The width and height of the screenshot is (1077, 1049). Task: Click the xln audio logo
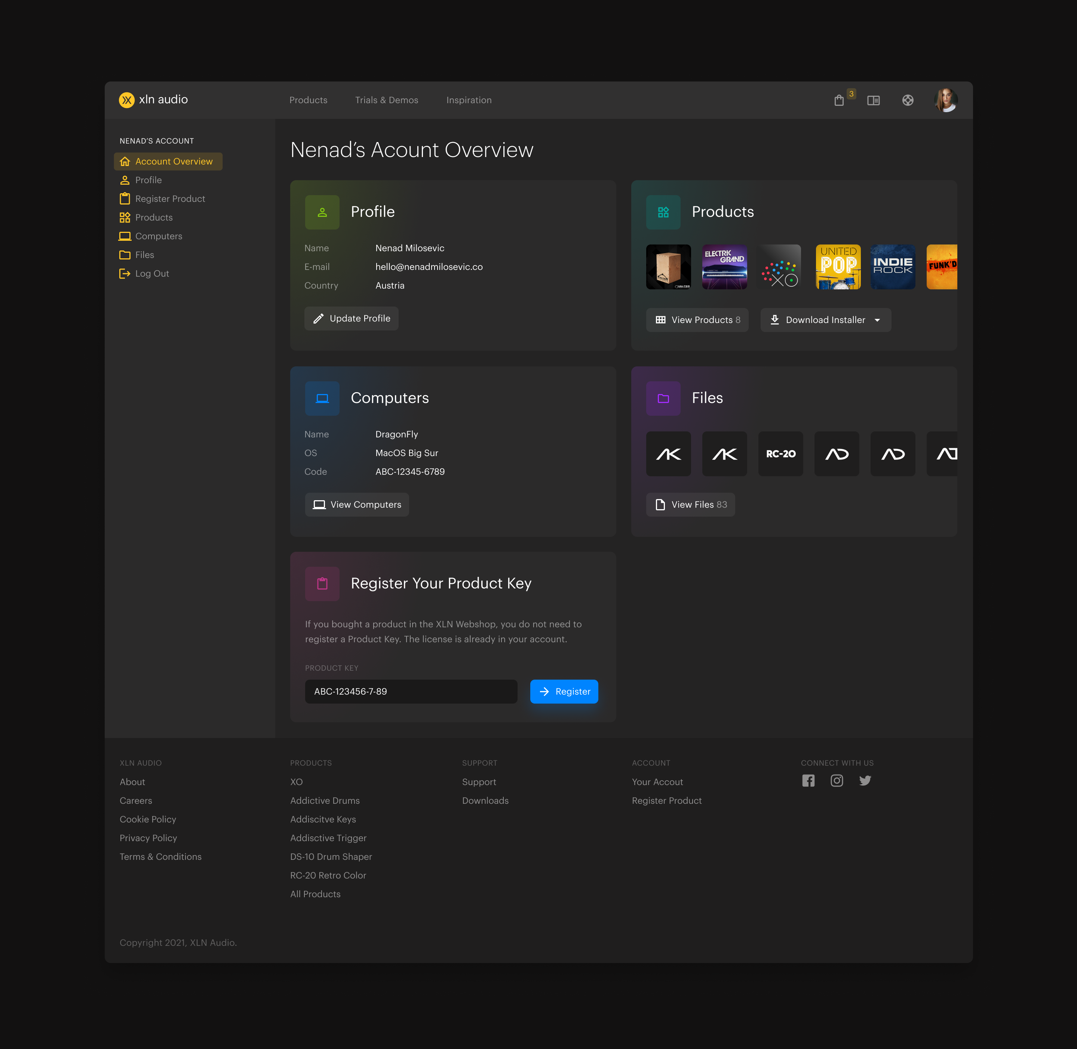(153, 100)
